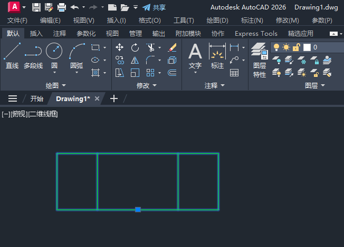344x247 pixels.
Task: Select the Arc (圆弧) tool
Action: click(77, 55)
